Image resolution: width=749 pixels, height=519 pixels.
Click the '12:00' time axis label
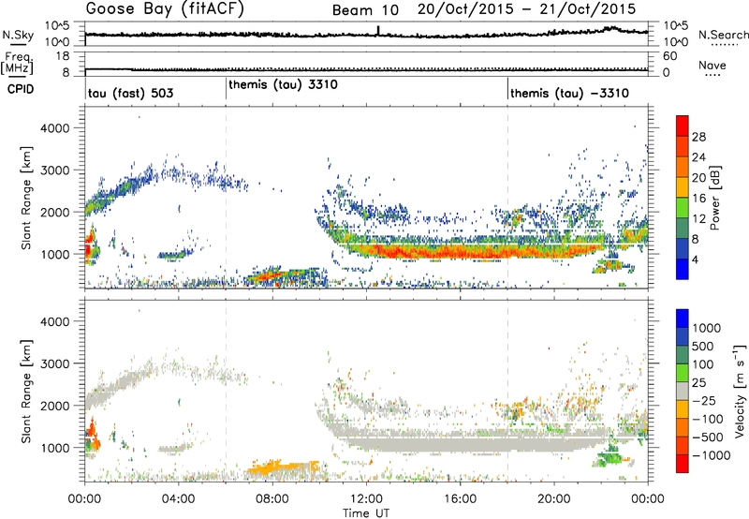coord(366,498)
